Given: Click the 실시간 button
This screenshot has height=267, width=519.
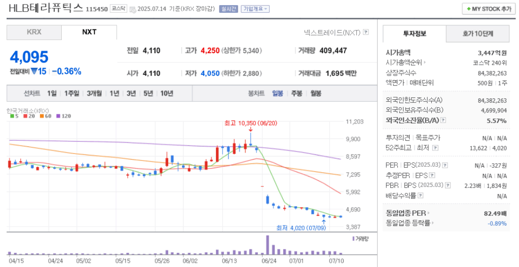Looking at the screenshot, I should 229,9.
